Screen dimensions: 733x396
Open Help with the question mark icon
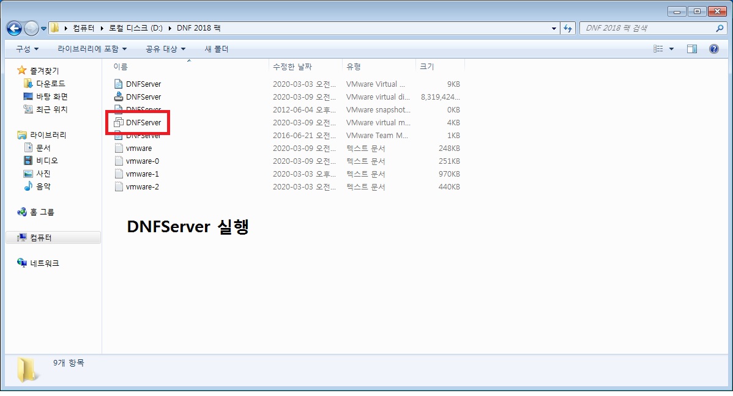coord(714,49)
